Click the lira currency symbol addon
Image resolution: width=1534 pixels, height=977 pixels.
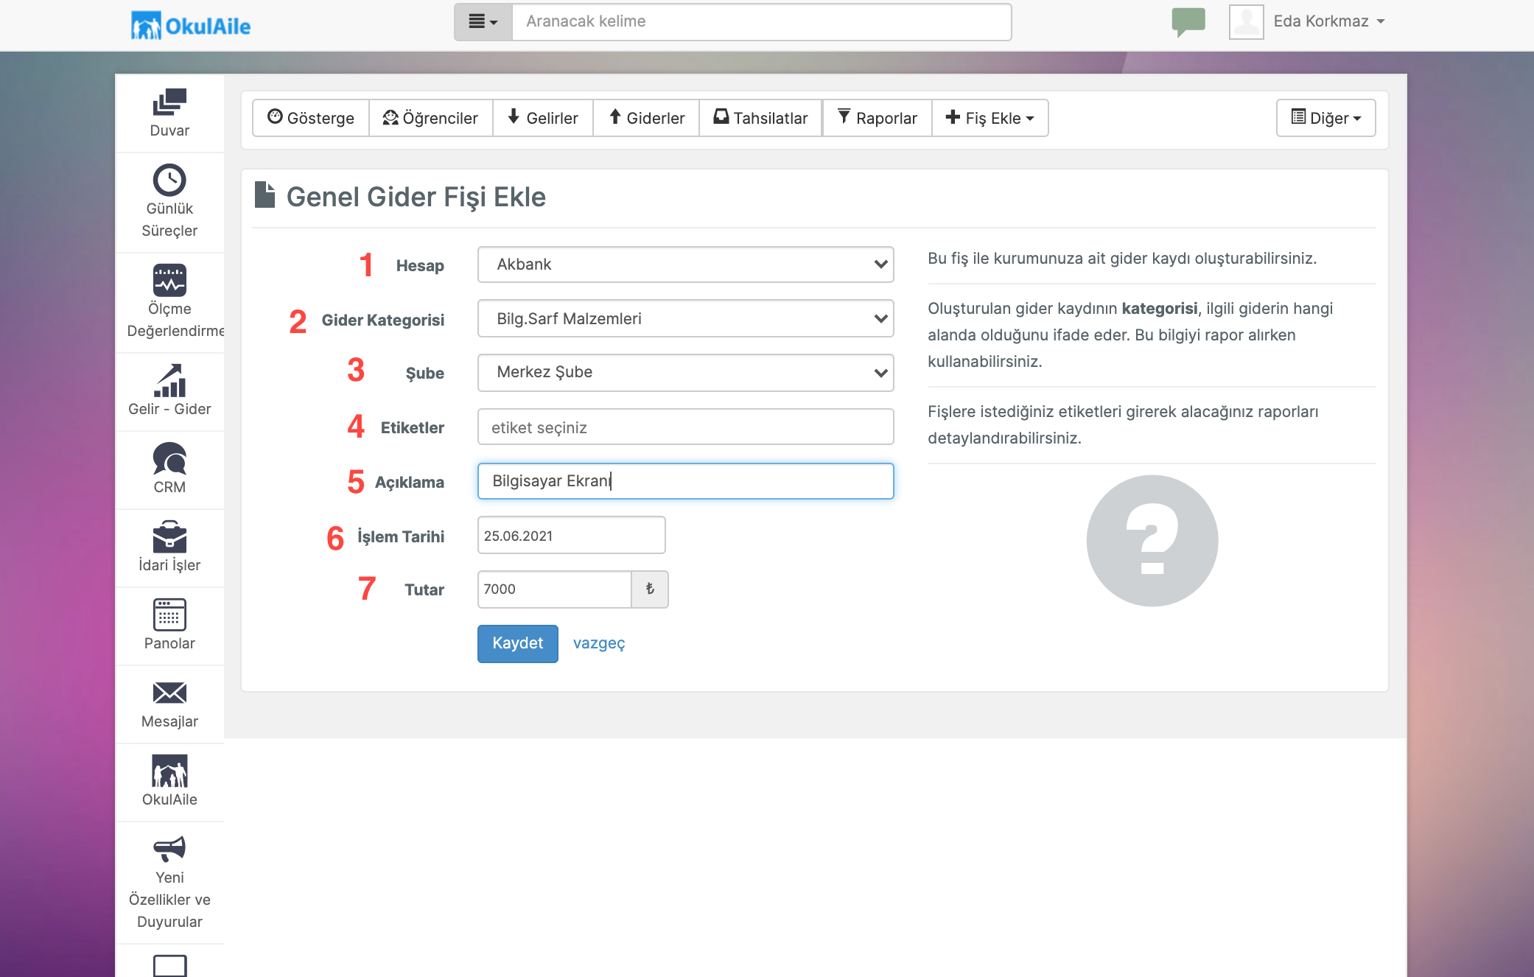(x=650, y=589)
